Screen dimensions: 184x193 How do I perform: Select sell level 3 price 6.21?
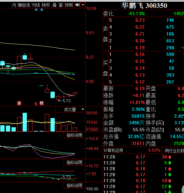[140, 34]
